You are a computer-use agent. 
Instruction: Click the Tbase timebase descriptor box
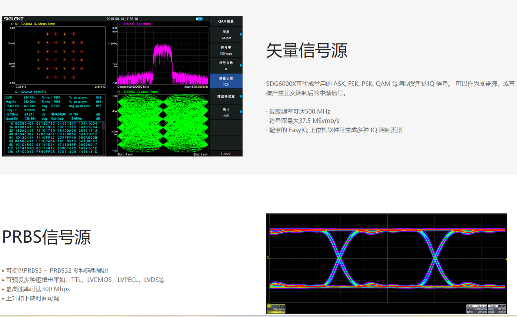[x=476, y=309]
